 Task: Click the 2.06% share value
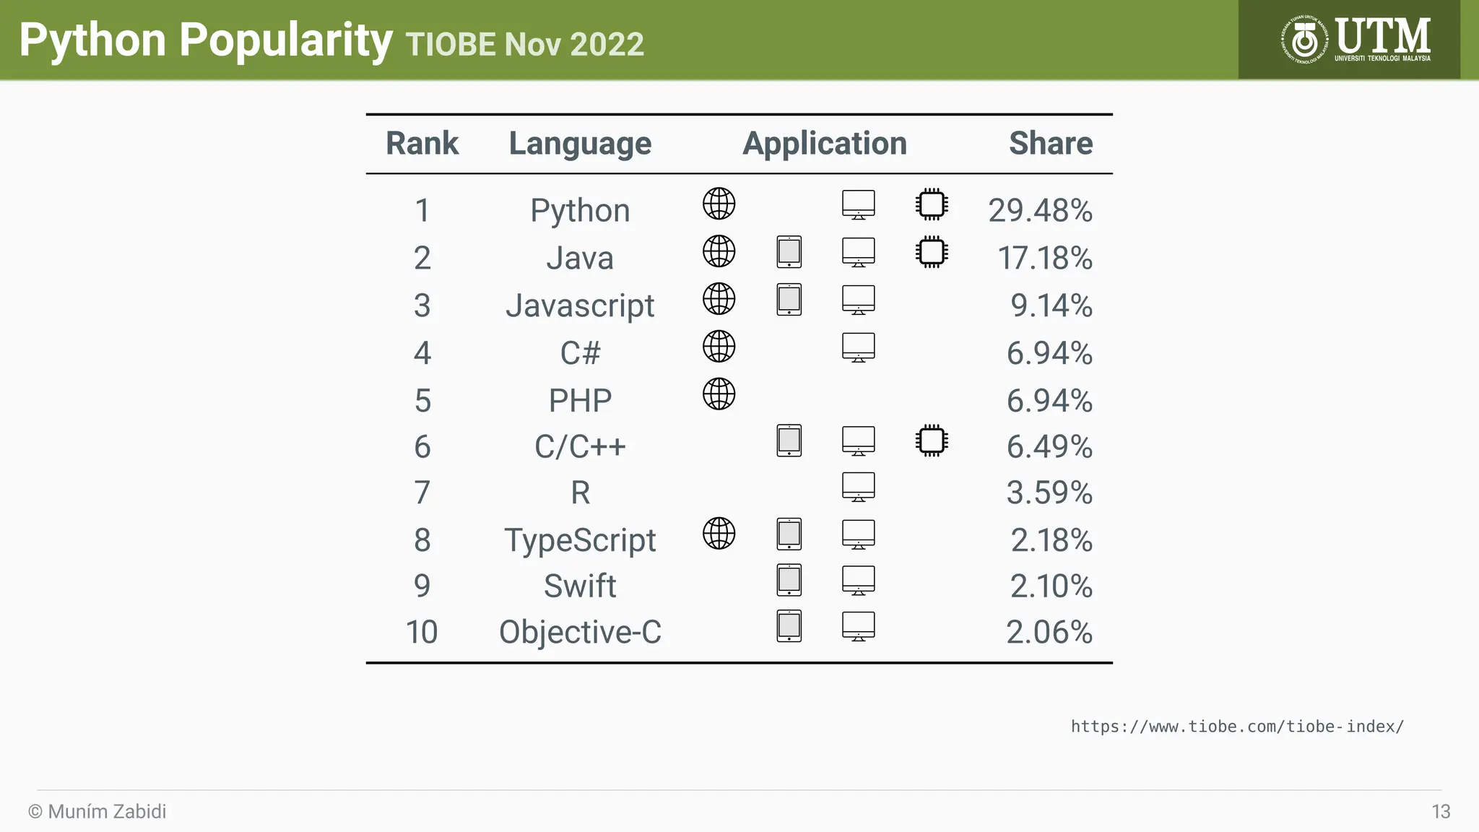click(1050, 633)
